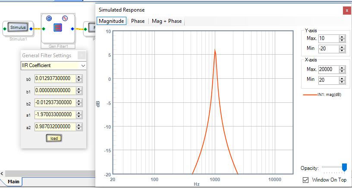Click the Y-axis Min stepper arrows
The width and height of the screenshot is (352, 188).
coord(342,49)
